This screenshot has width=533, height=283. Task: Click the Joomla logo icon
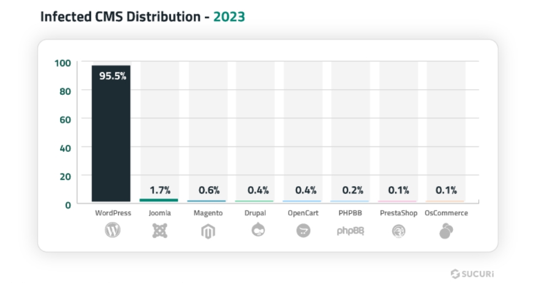coord(159,231)
